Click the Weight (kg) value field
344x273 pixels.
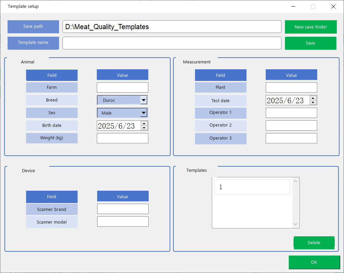123,138
